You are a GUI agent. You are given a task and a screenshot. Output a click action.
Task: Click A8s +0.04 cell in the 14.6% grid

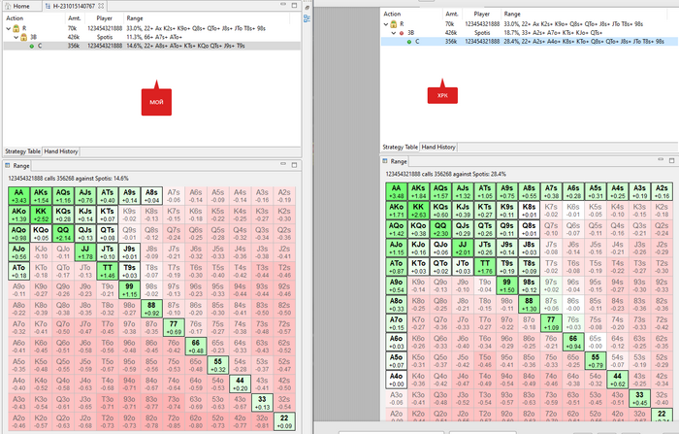pyautogui.click(x=151, y=196)
